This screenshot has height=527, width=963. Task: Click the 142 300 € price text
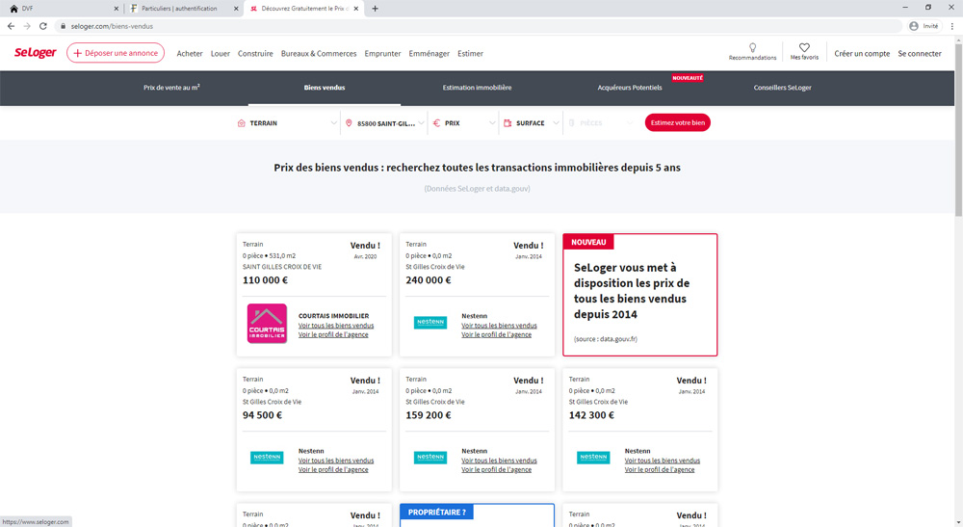(591, 415)
